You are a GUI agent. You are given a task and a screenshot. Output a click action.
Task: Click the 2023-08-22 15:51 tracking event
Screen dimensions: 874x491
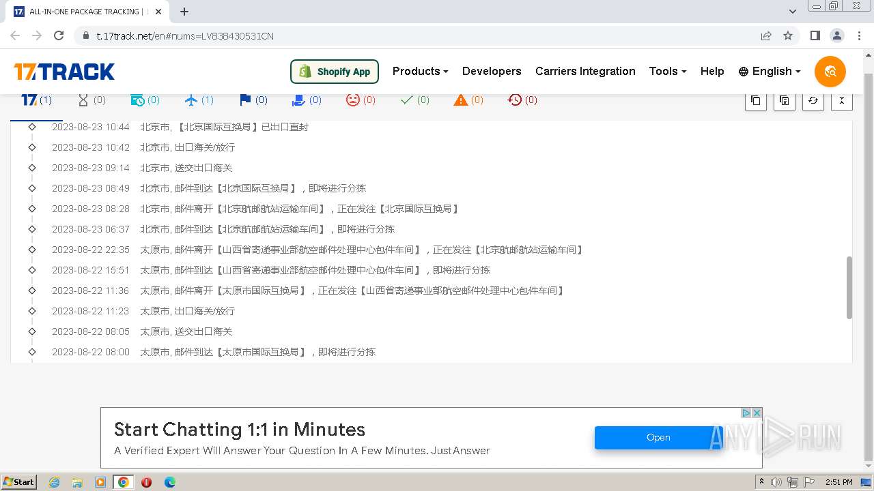tap(271, 270)
